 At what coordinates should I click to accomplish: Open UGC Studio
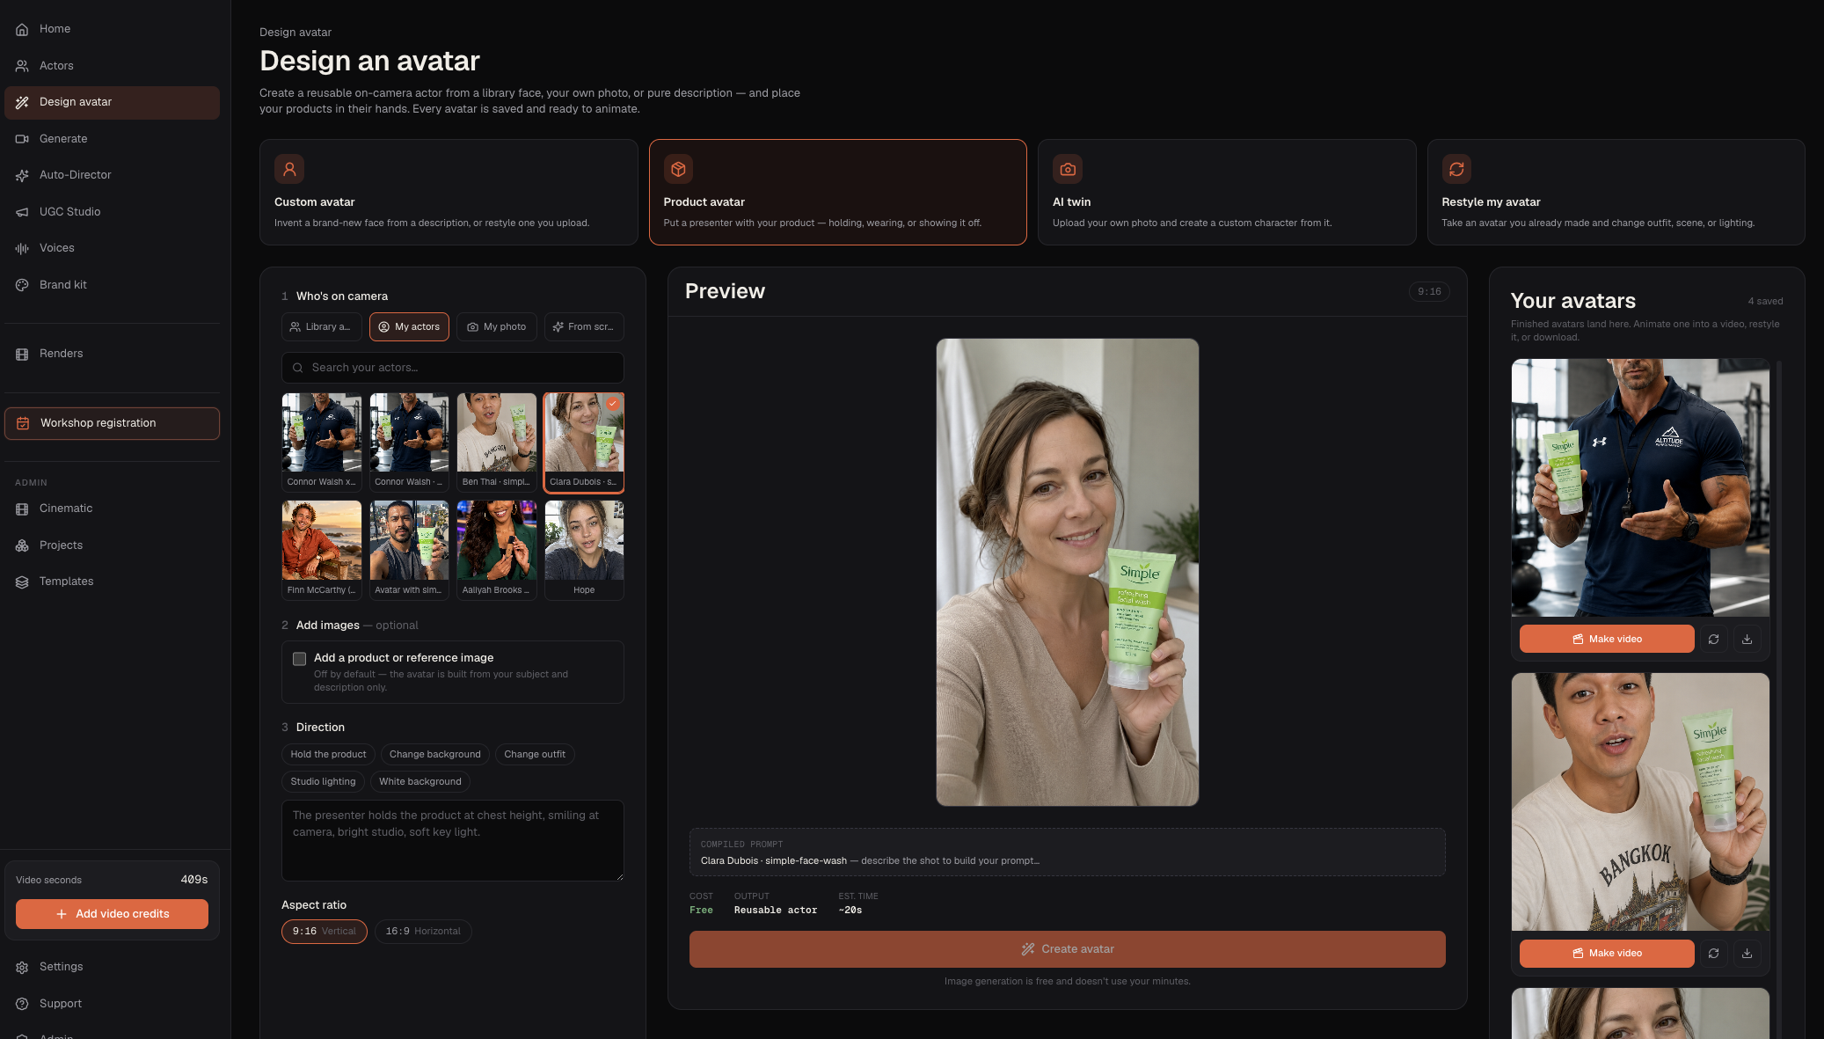pyautogui.click(x=113, y=212)
